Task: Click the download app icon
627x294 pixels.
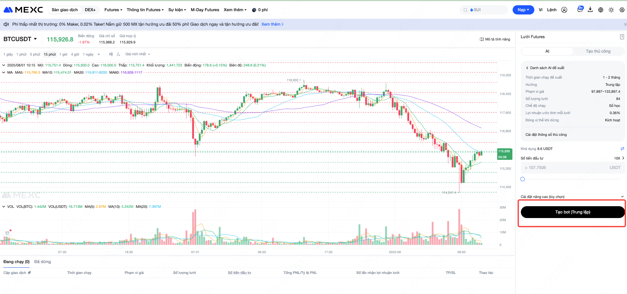Action: point(590,10)
